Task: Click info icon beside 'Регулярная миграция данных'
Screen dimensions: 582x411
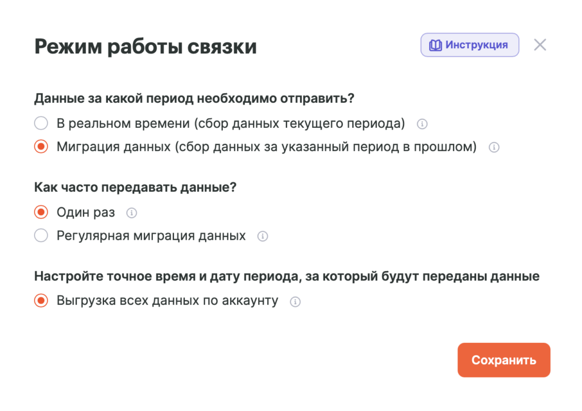Action: [263, 236]
